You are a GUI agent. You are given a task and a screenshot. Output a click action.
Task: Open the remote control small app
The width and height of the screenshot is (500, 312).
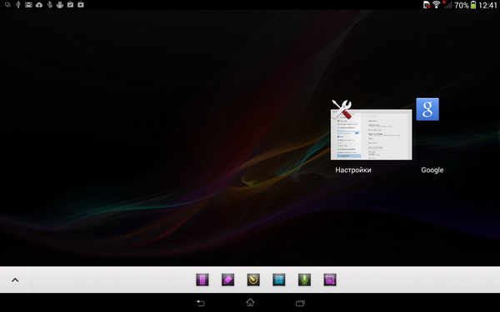tap(202, 280)
